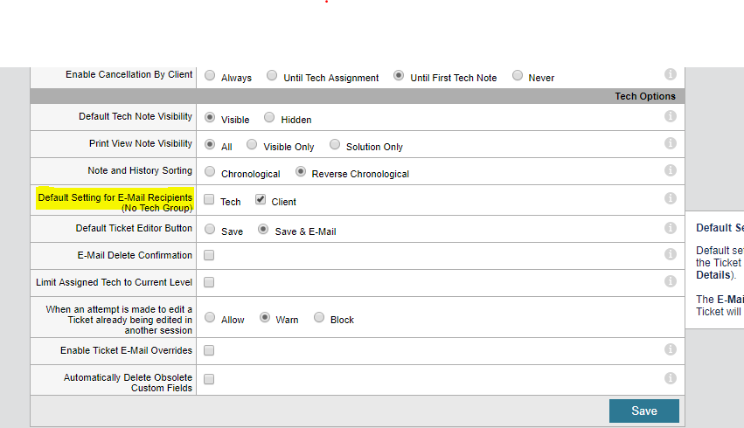
Task: Check Automatically Delete Obsolete Custom Fields
Action: (209, 379)
